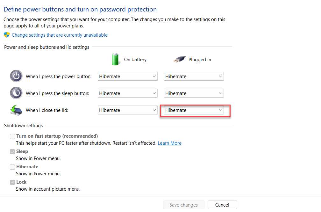
Task: Open the Learn More link
Action: [169, 143]
